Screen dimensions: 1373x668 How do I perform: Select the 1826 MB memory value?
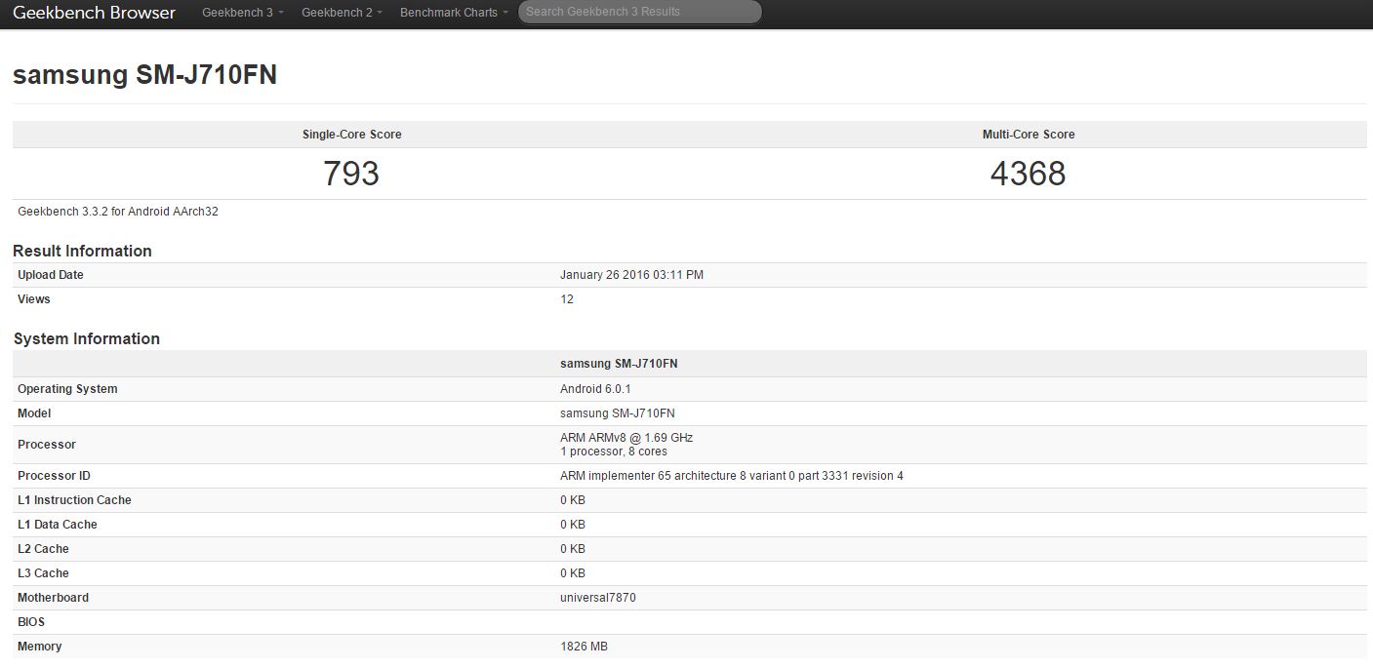coord(584,647)
